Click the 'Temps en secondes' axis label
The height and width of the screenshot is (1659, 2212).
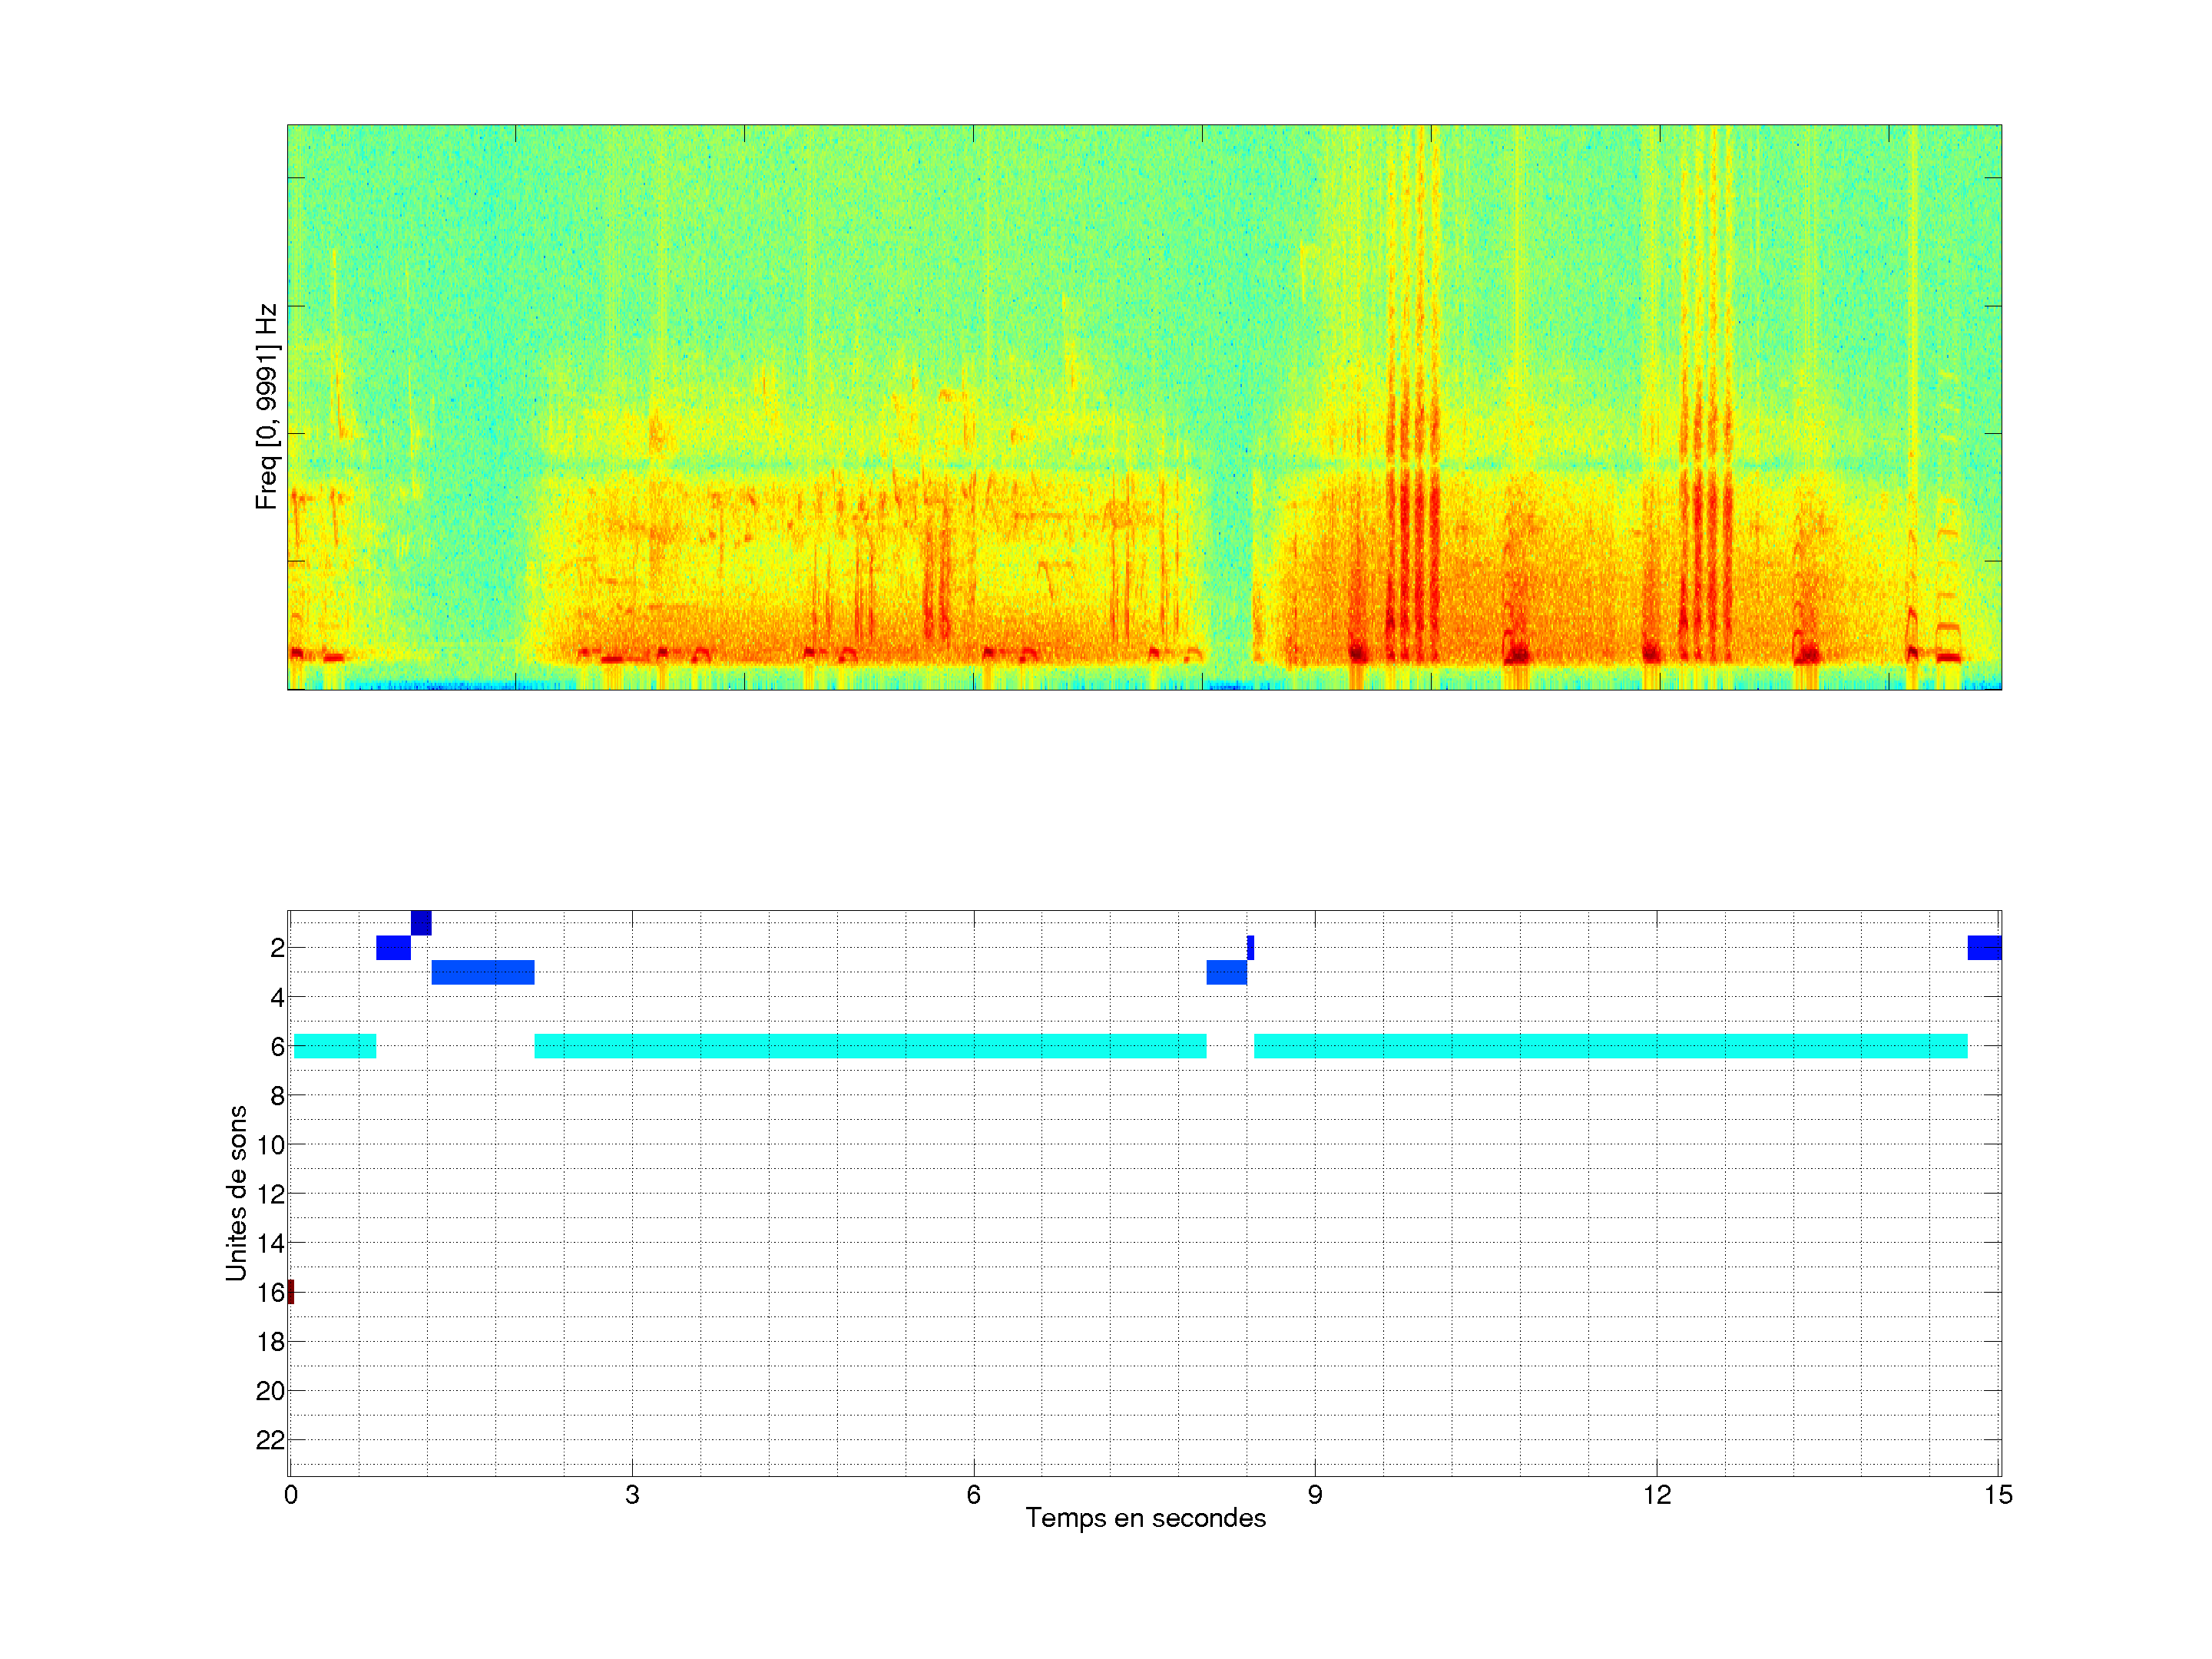point(1145,1518)
